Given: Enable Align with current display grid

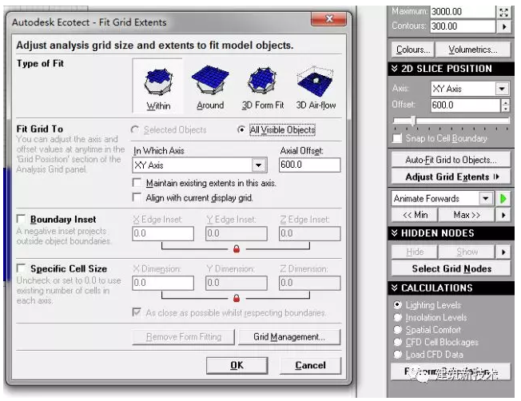Looking at the screenshot, I should click(x=137, y=197).
